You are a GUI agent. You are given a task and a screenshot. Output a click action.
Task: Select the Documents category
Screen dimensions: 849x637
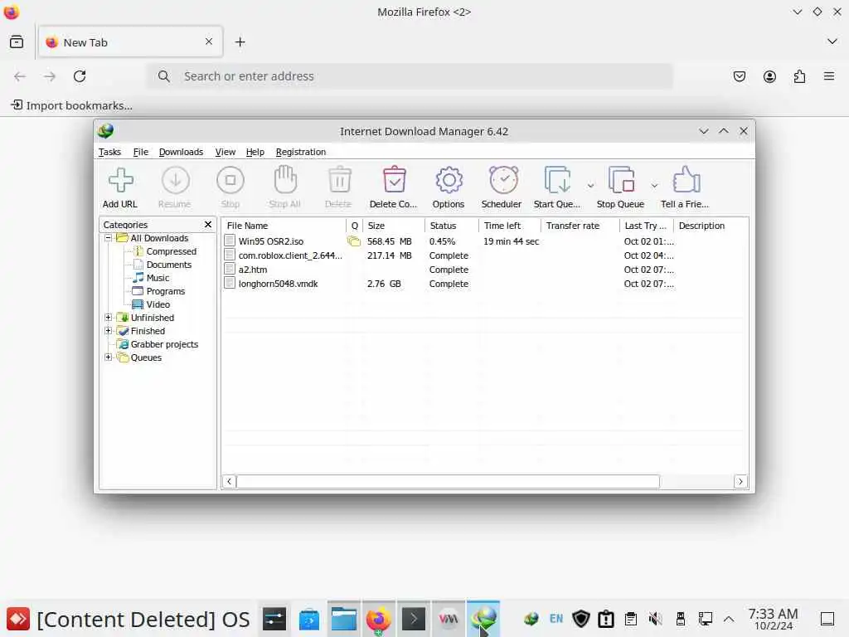click(169, 265)
